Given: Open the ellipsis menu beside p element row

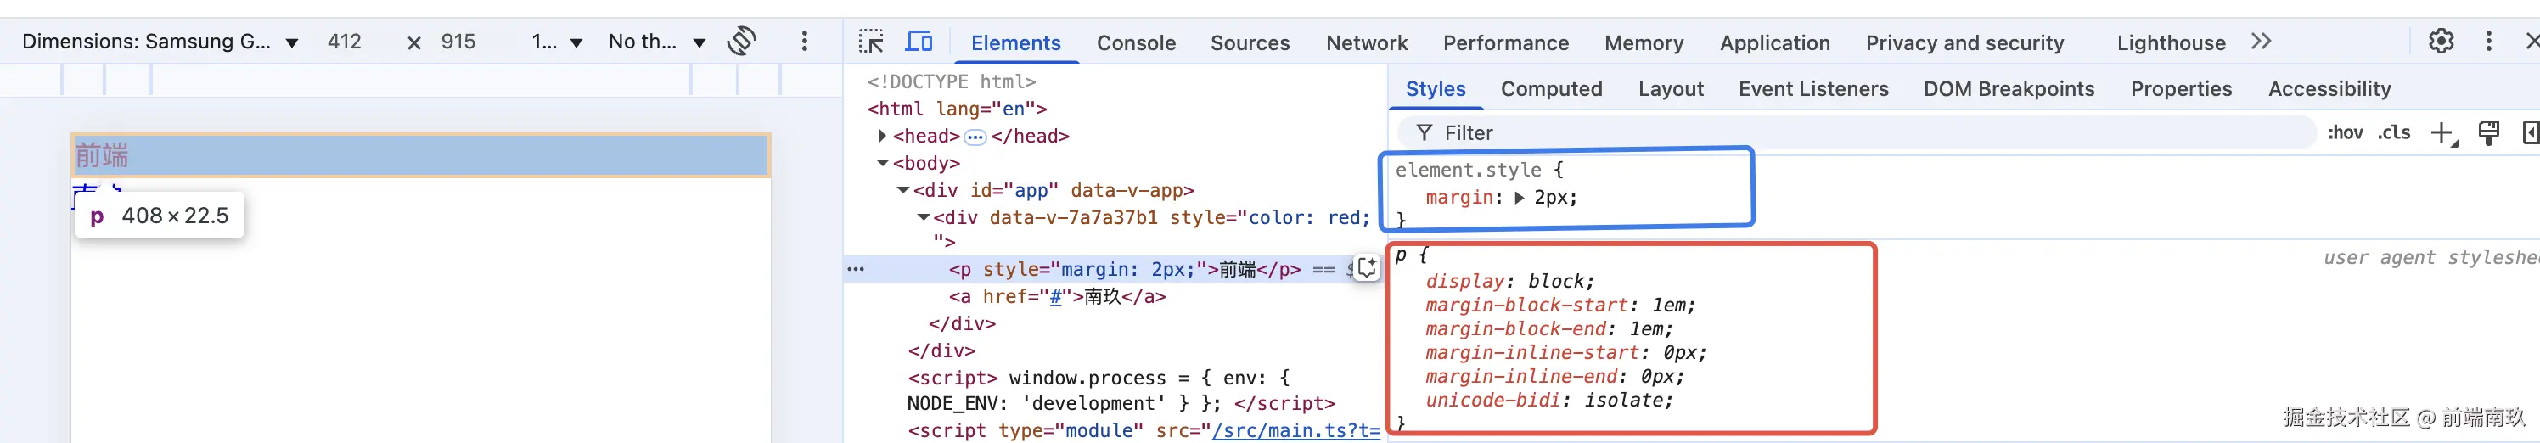Looking at the screenshot, I should 856,269.
